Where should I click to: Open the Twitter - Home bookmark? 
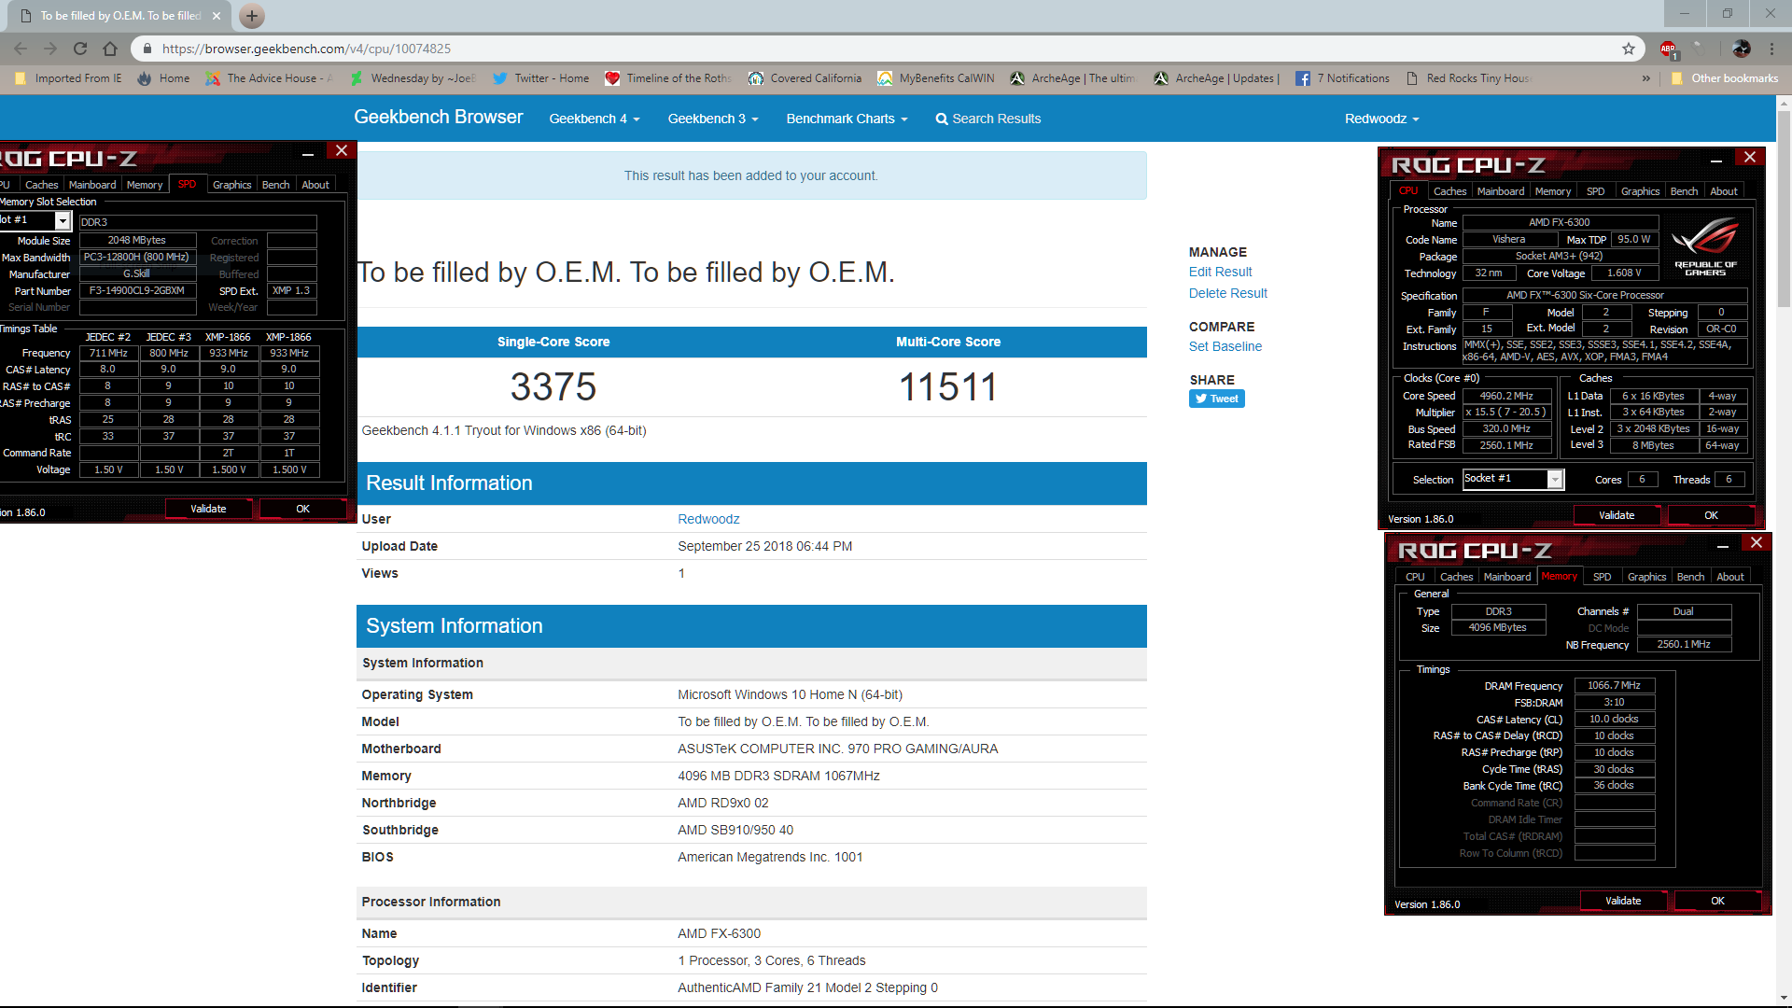541,78
